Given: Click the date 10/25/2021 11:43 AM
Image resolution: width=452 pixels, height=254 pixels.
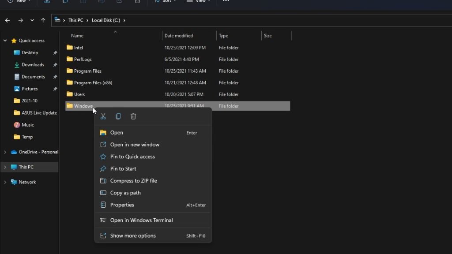Looking at the screenshot, I should pos(185,71).
